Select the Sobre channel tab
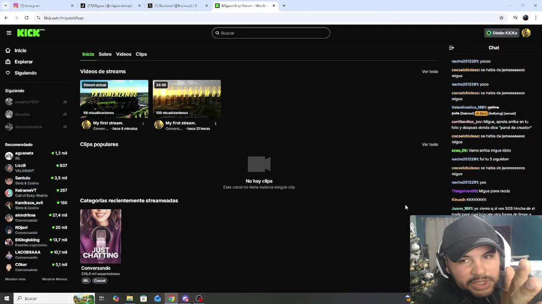 [105, 54]
